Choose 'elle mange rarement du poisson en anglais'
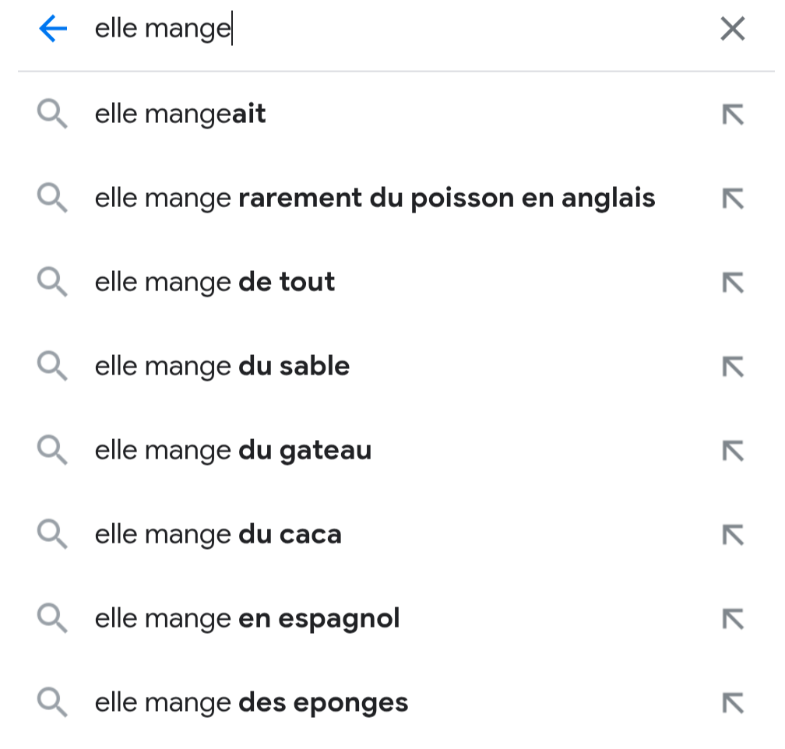The image size is (785, 749). point(375,199)
